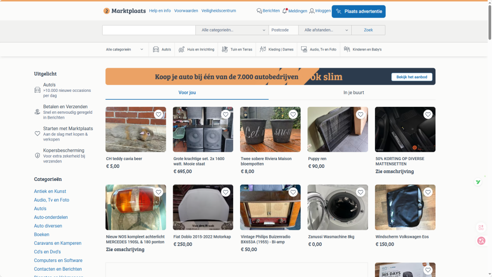Open the Alle afstanden distance dropdown
Image resolution: width=492 pixels, height=277 pixels.
click(x=325, y=30)
